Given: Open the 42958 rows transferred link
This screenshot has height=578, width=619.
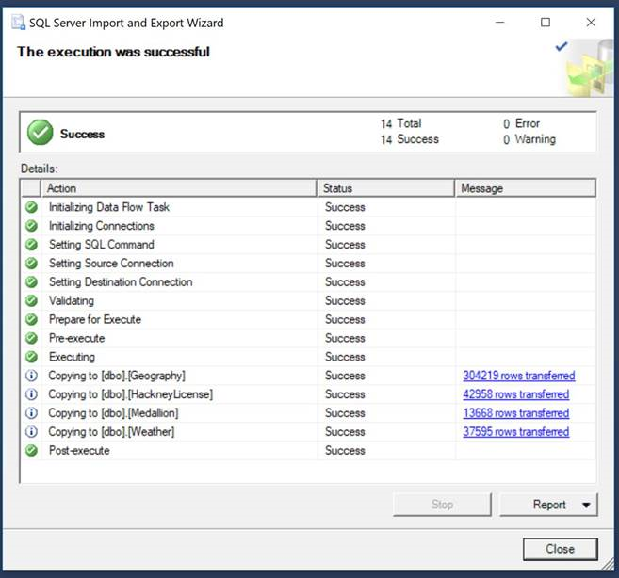Looking at the screenshot, I should (515, 394).
